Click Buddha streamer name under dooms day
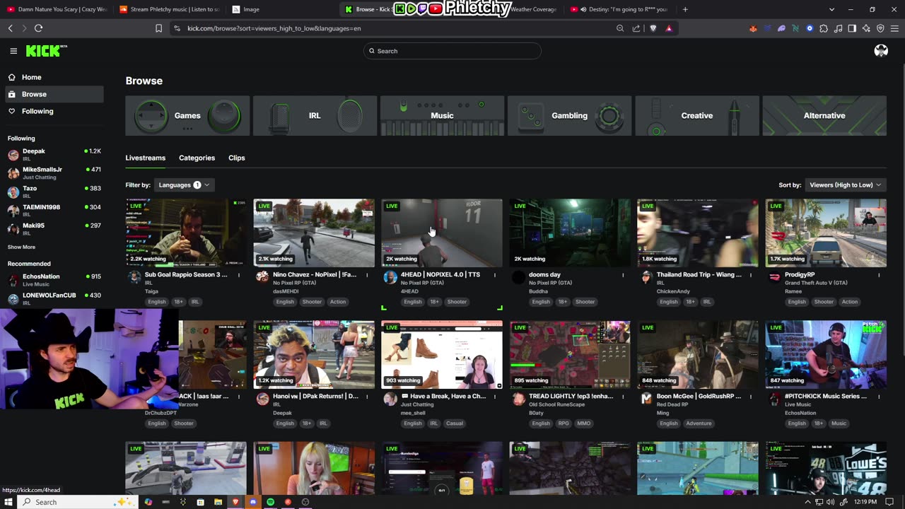Image resolution: width=905 pixels, height=509 pixels. (x=538, y=291)
